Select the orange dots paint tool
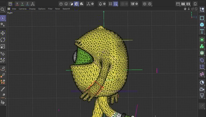 coord(3,82)
